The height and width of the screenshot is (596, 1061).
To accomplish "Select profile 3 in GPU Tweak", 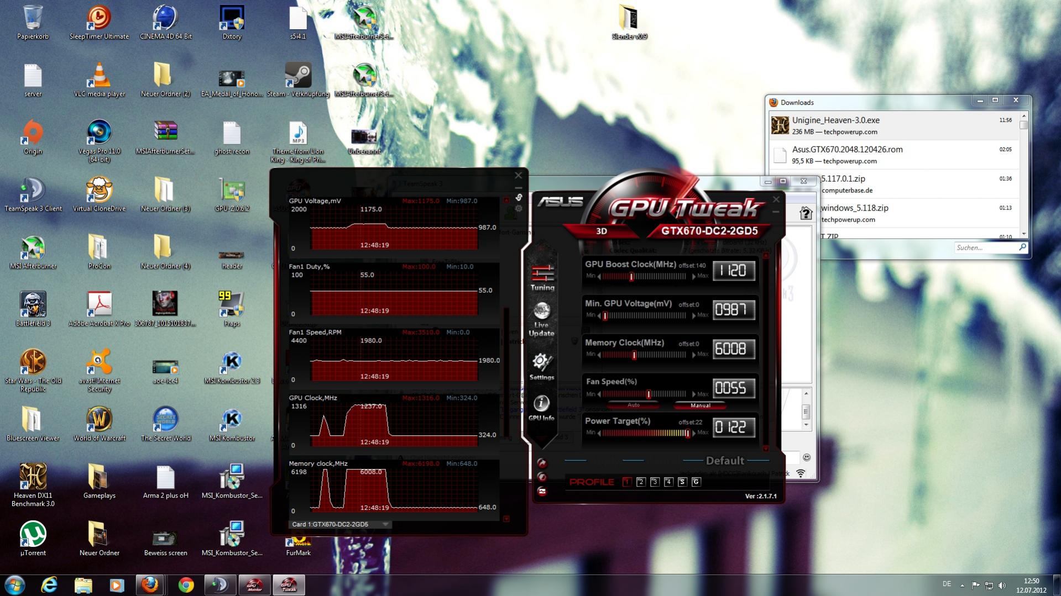I will (x=655, y=482).
